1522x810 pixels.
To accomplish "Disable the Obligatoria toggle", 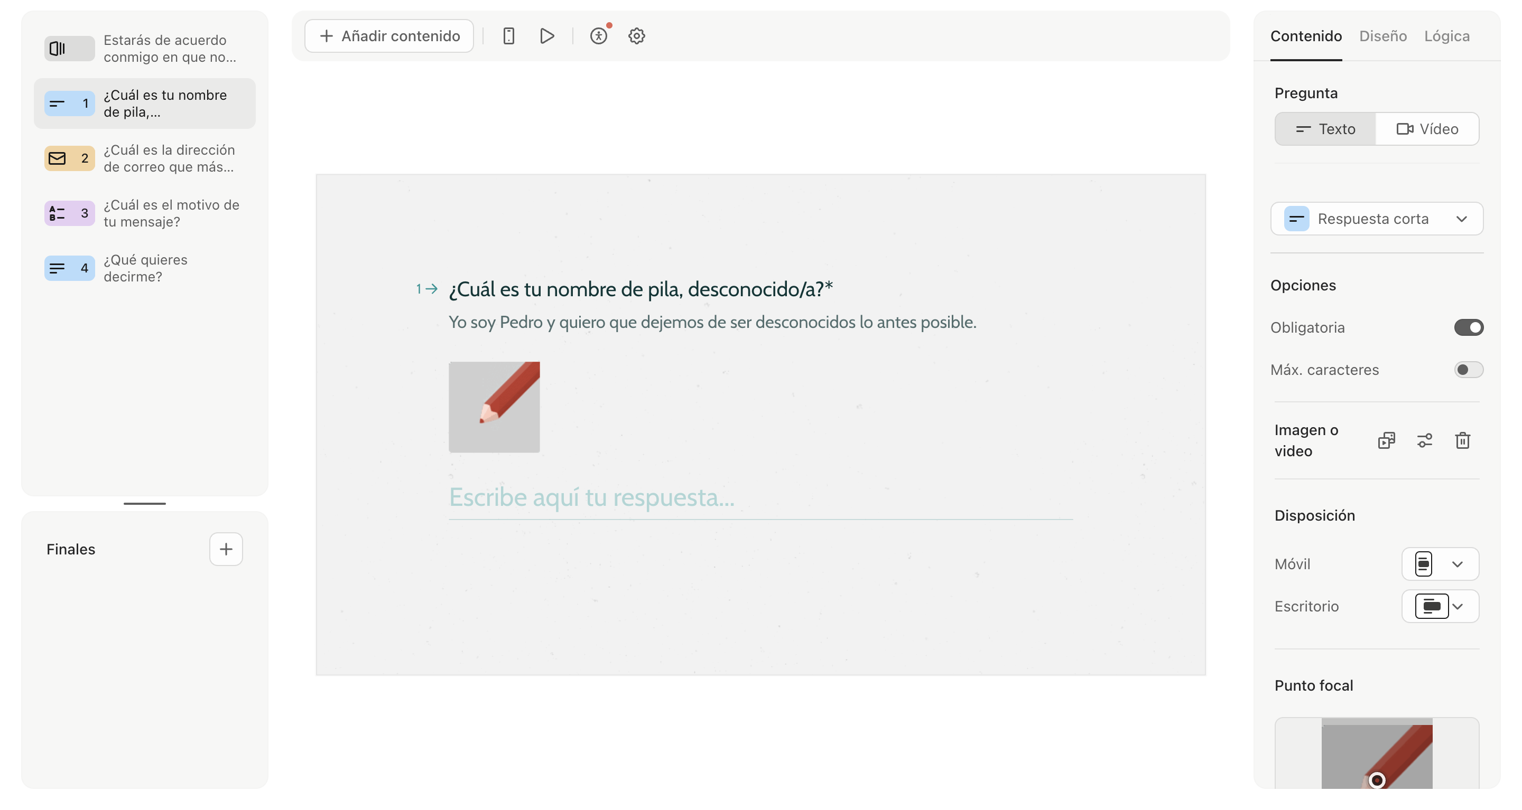I will (x=1469, y=327).
